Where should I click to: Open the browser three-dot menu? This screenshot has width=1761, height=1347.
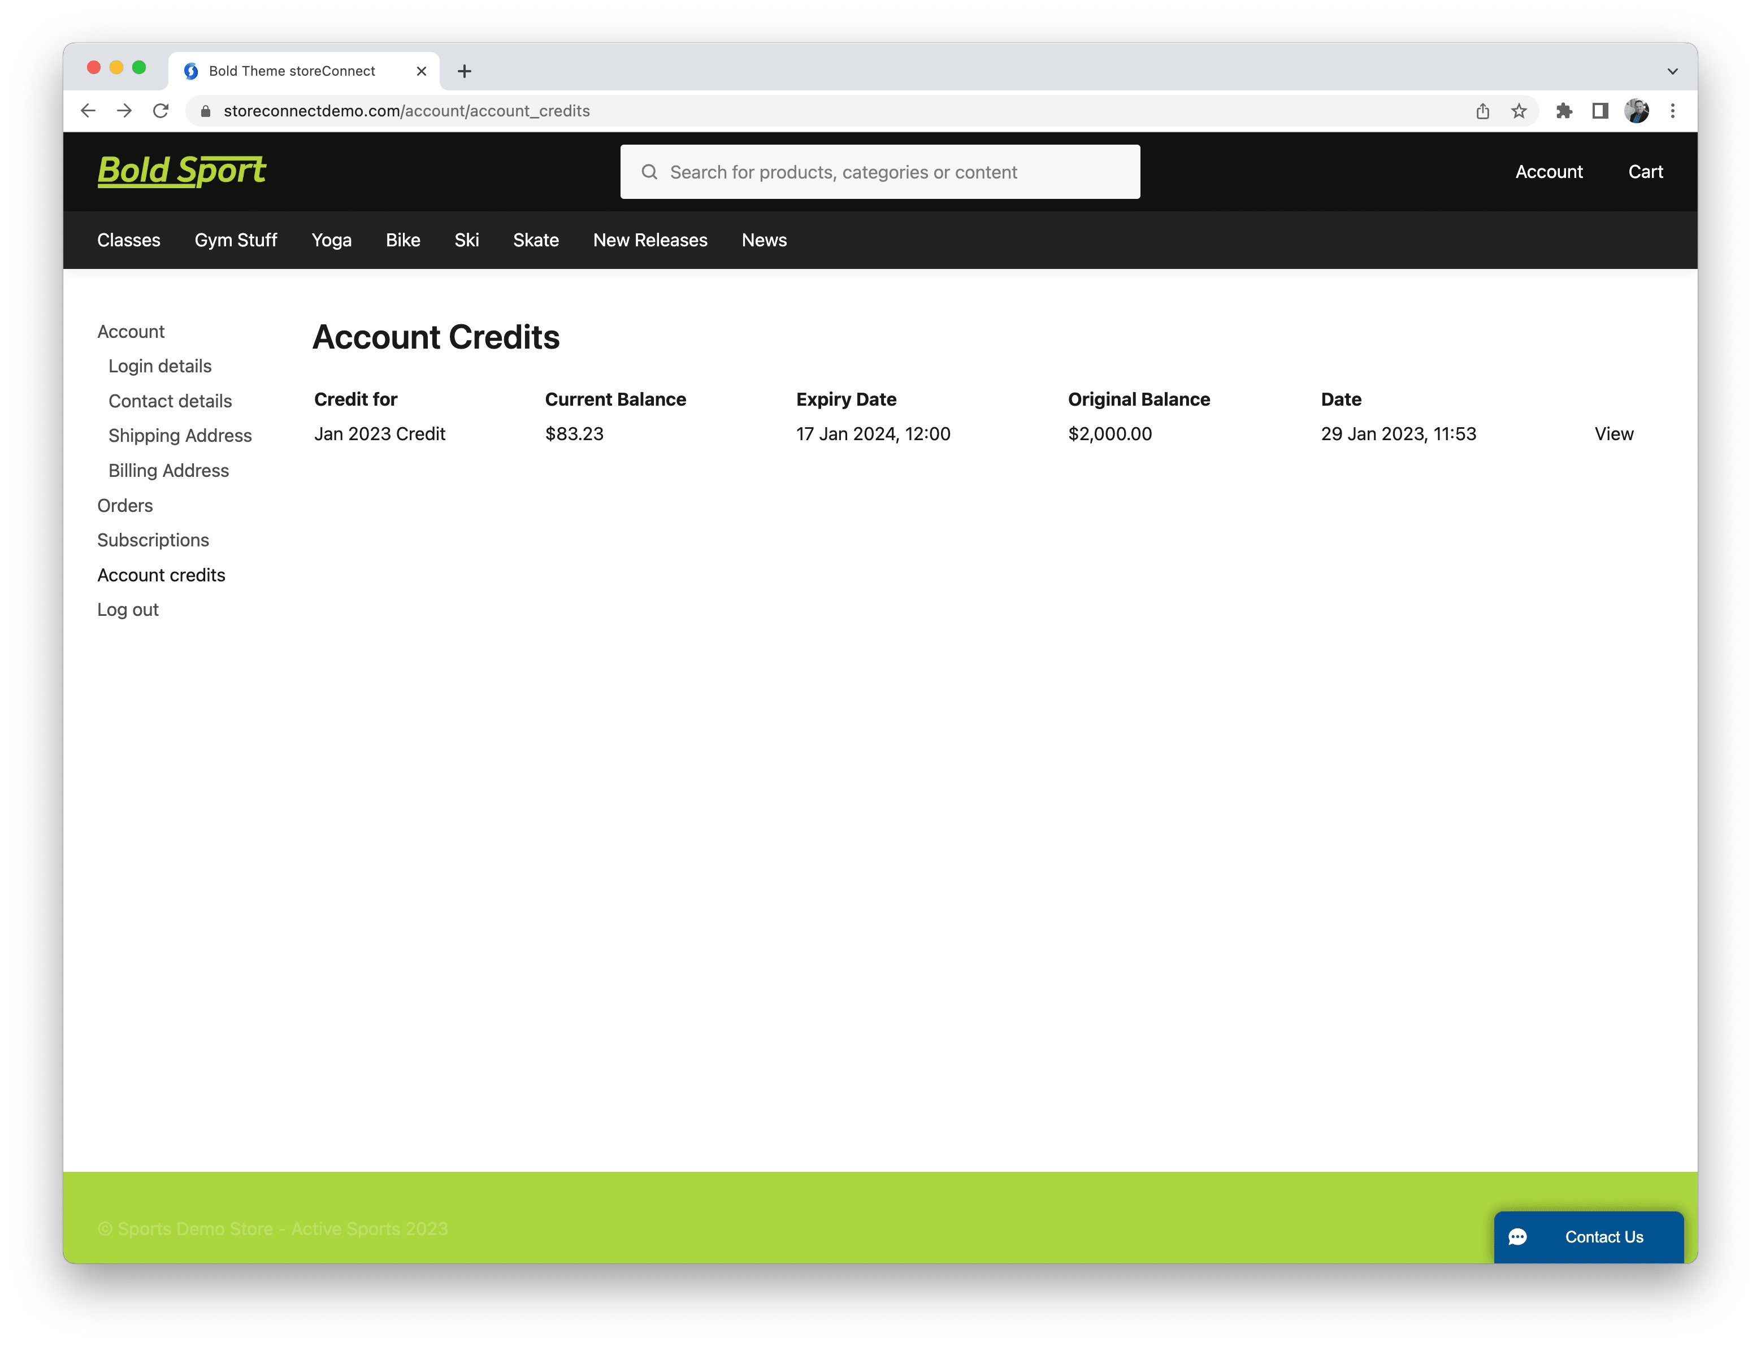[x=1673, y=111]
